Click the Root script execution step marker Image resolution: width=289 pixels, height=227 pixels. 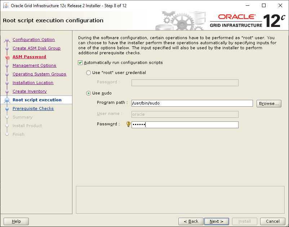[x=7, y=100]
